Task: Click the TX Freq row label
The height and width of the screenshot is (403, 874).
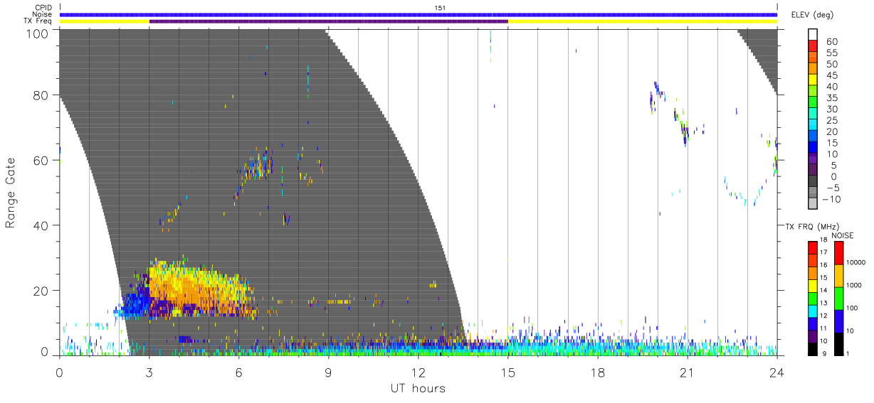Action: click(38, 21)
